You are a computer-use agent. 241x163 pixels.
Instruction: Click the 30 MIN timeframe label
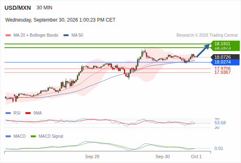click(x=45, y=8)
